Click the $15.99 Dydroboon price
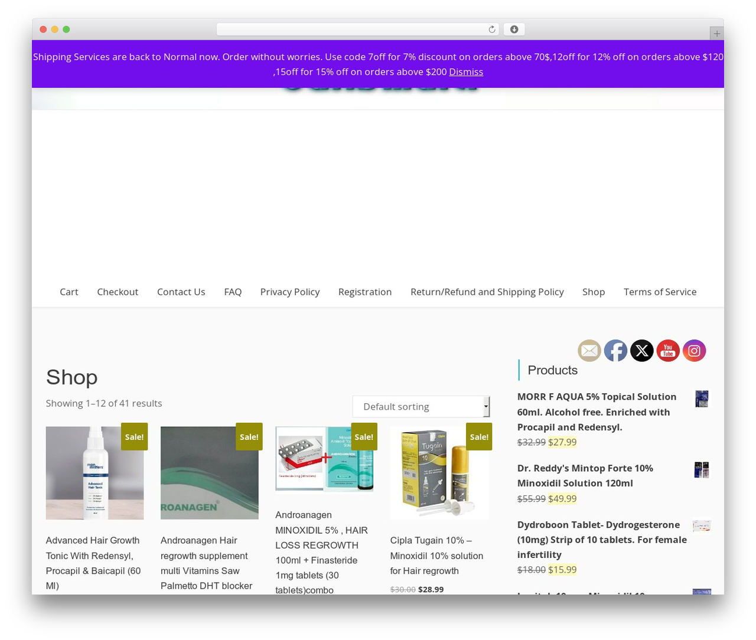This screenshot has height=640, width=756. [x=562, y=570]
